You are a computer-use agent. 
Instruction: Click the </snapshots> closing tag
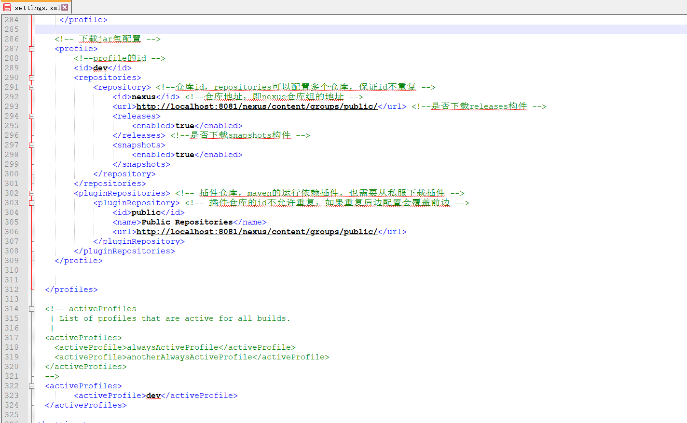pos(141,164)
